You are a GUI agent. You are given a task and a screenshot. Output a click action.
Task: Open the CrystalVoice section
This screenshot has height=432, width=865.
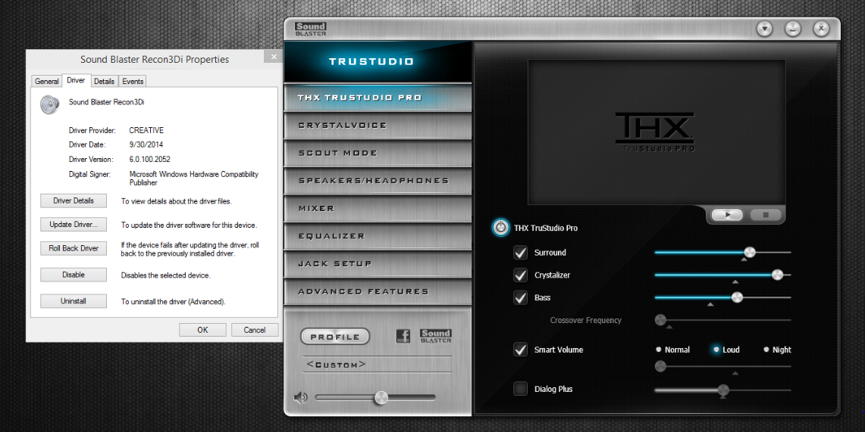(x=378, y=125)
